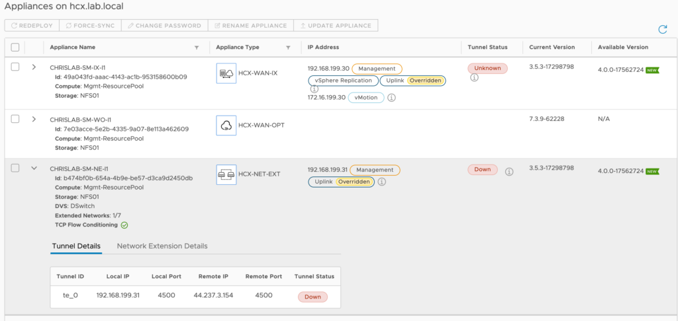678x321 pixels.
Task: Click the RENAME APPLIANCE button
Action: pyautogui.click(x=251, y=26)
